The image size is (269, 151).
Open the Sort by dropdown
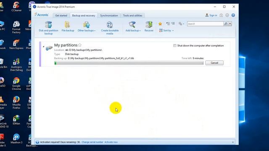(166, 31)
